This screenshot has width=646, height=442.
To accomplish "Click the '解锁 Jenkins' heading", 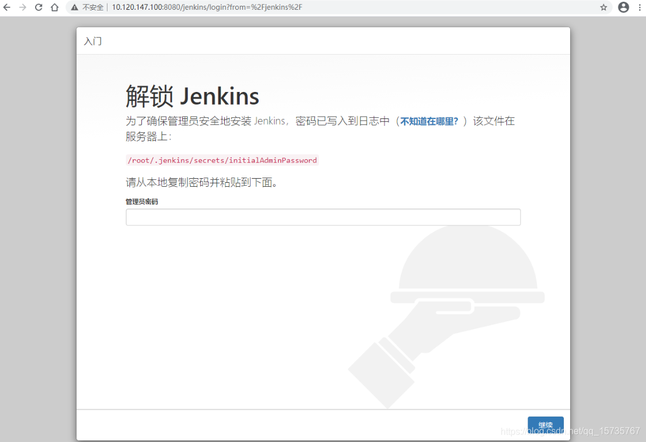I will click(x=193, y=97).
